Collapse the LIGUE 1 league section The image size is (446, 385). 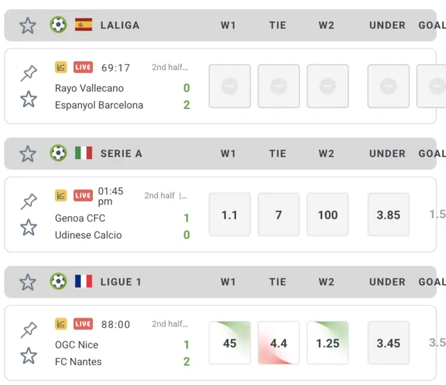pos(121,282)
